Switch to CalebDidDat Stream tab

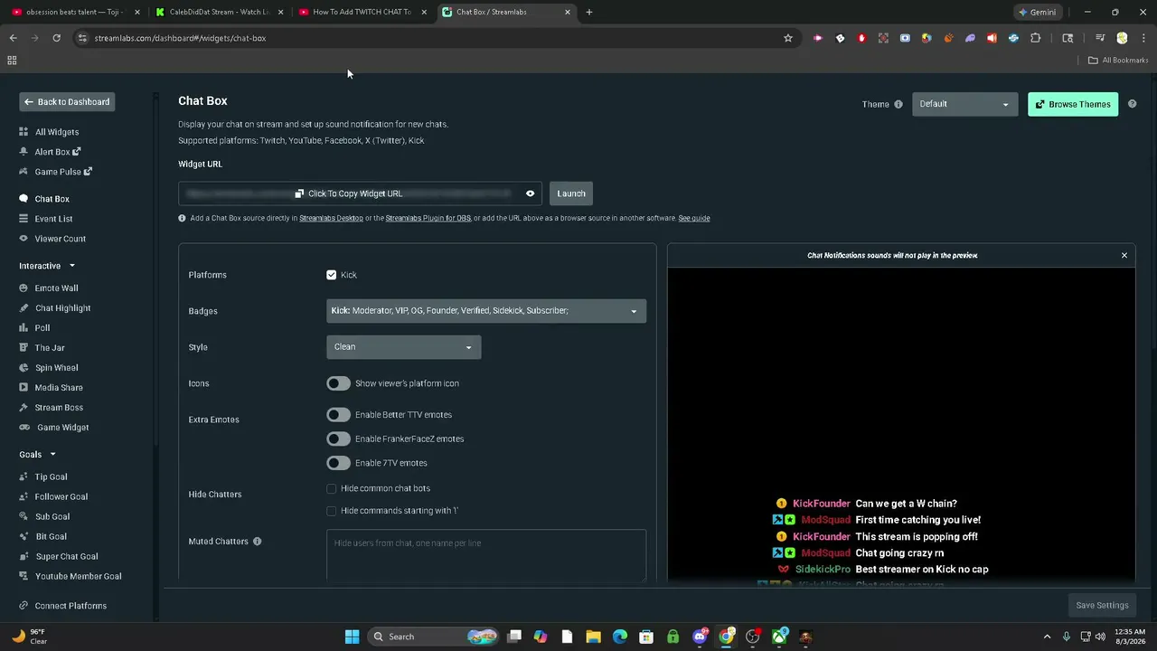220,12
